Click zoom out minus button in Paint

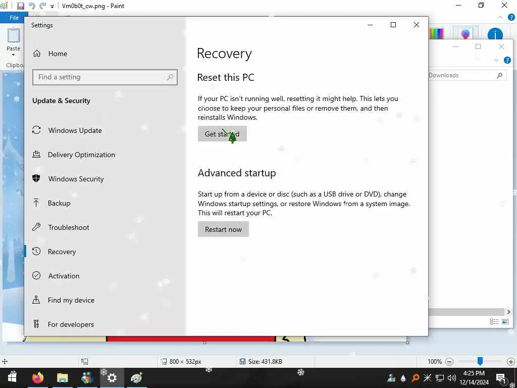pyautogui.click(x=449, y=362)
